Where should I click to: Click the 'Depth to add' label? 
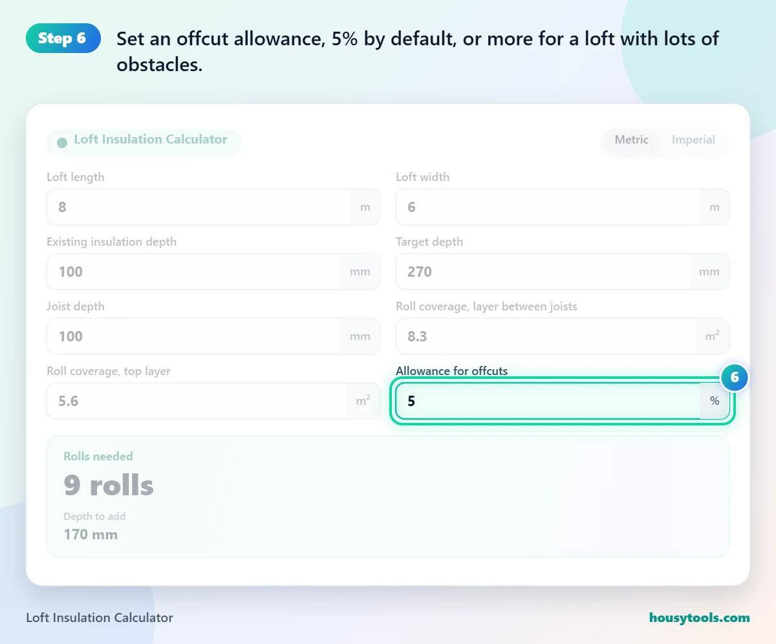click(94, 517)
